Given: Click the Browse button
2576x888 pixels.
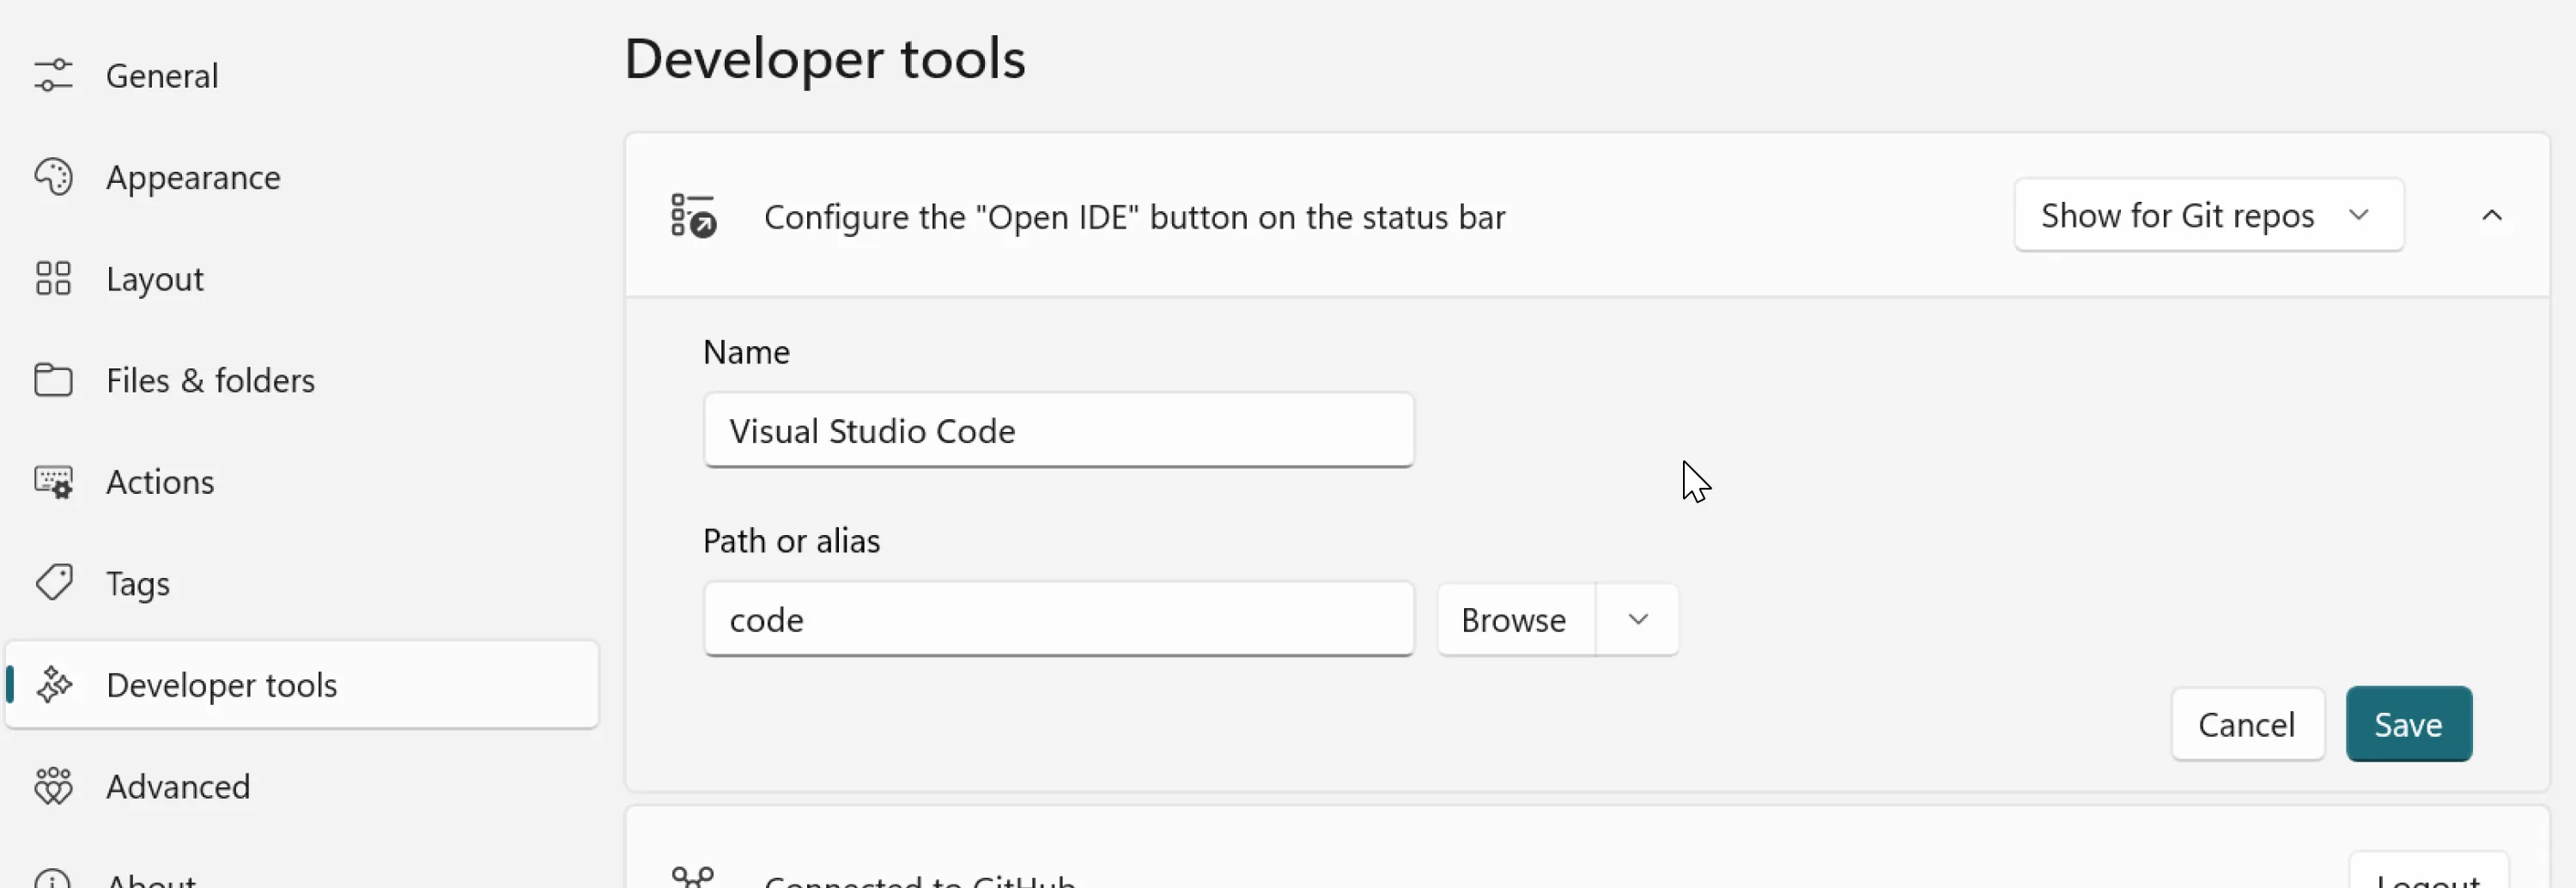Looking at the screenshot, I should tap(1512, 619).
